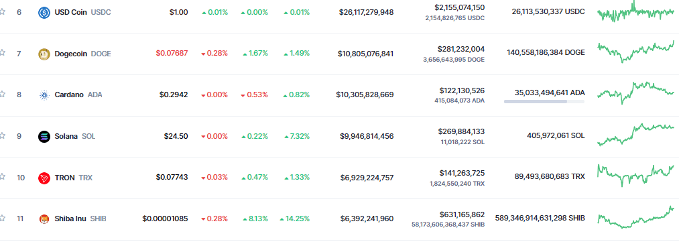Click the TRON logo icon

[x=44, y=178]
